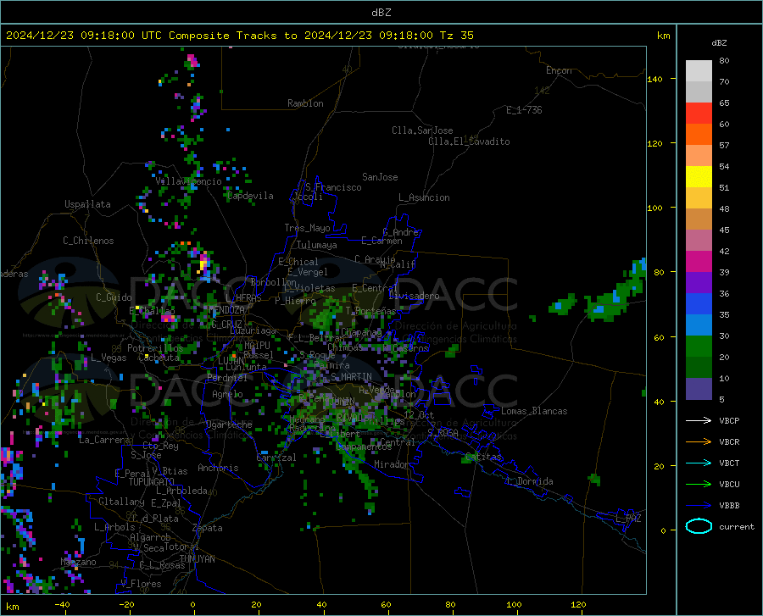Click the 'E_1-736' map label
The width and height of the screenshot is (763, 616).
[524, 110]
